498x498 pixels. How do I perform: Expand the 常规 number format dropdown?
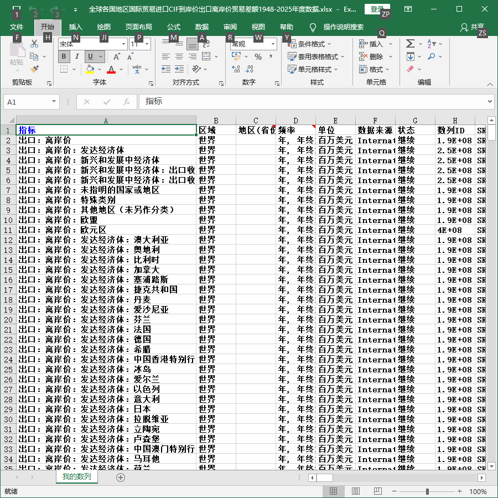(x=273, y=44)
